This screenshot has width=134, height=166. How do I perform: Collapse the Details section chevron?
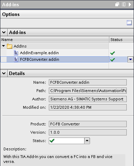click(x=4, y=73)
